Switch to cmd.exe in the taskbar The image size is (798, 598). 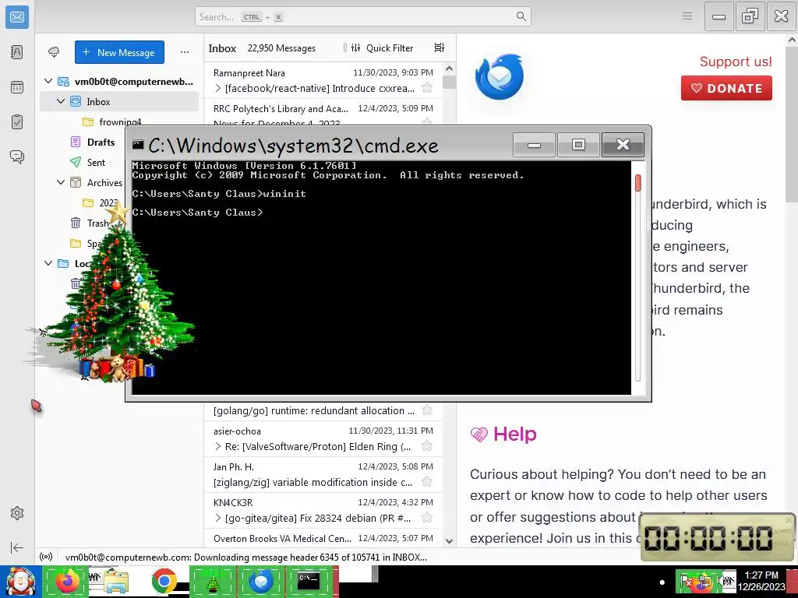(x=309, y=582)
